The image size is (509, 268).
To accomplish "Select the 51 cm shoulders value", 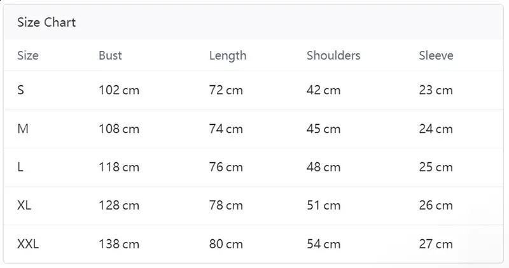I will point(323,206).
